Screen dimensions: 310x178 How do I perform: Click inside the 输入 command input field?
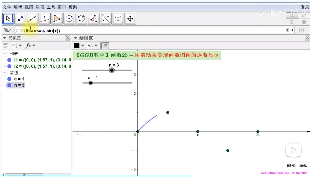(x=145, y=30)
